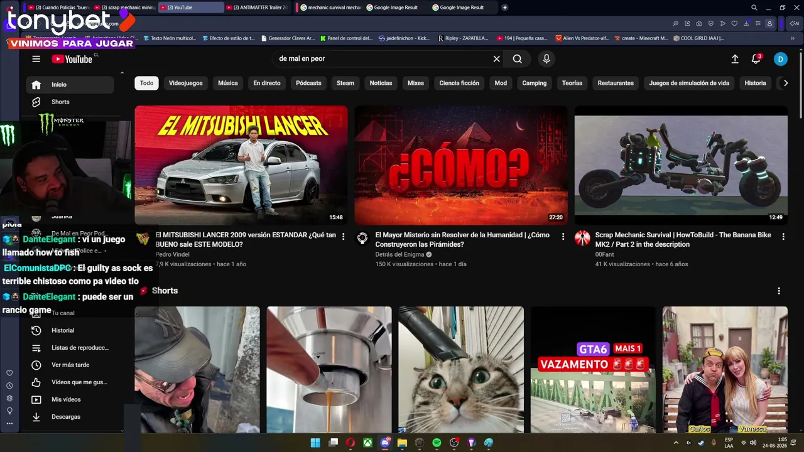This screenshot has height=452, width=804.
Task: Select the Todo filter chip
Action: 146,83
